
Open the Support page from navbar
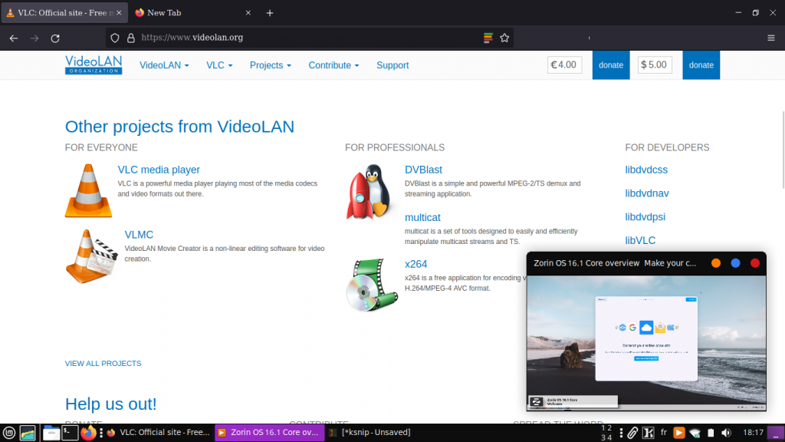pos(392,65)
